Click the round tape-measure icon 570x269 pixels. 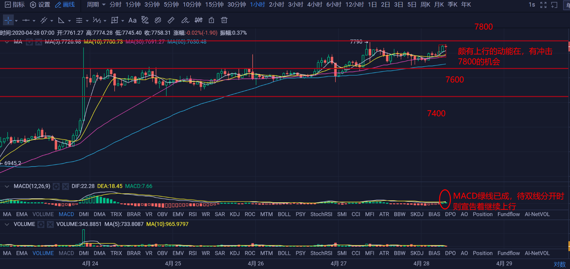158,20
